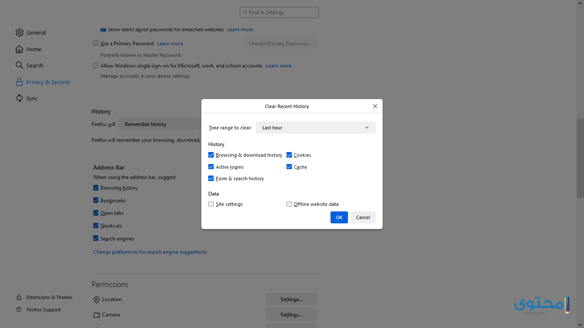Click the Home house icon
584x328 pixels.
click(x=19, y=49)
